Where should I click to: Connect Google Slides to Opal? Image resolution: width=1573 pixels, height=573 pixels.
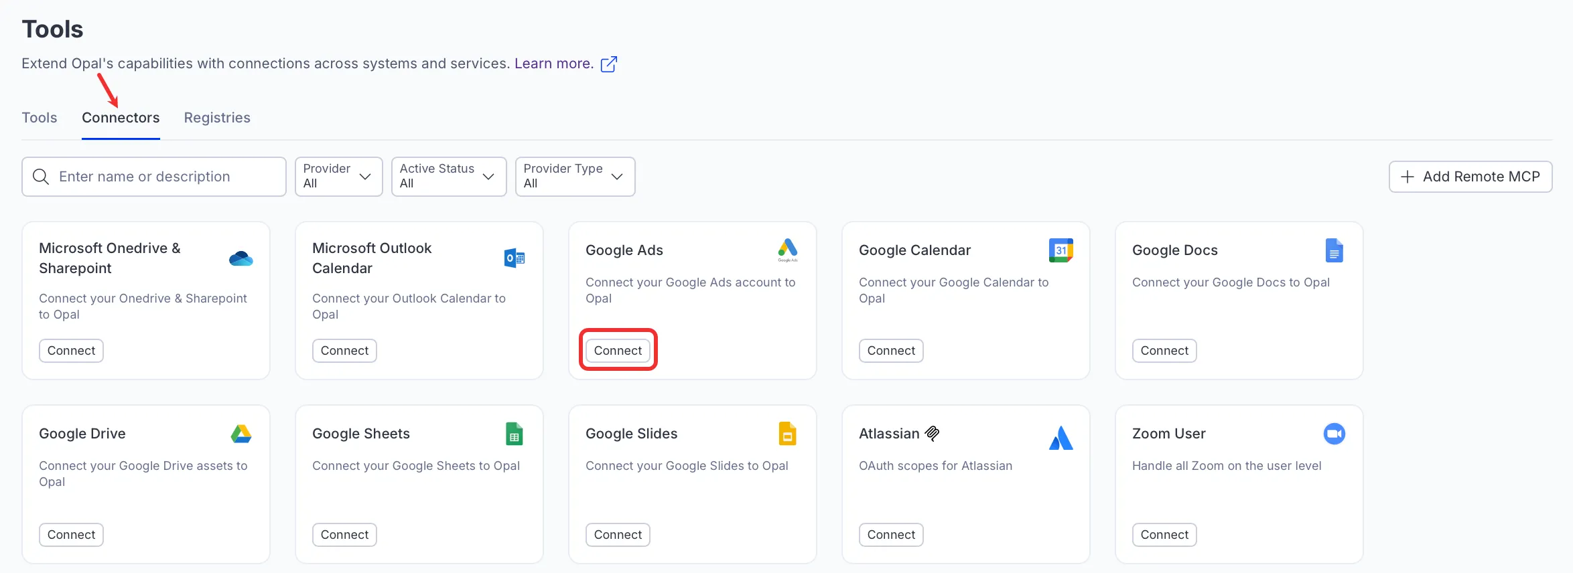click(618, 535)
